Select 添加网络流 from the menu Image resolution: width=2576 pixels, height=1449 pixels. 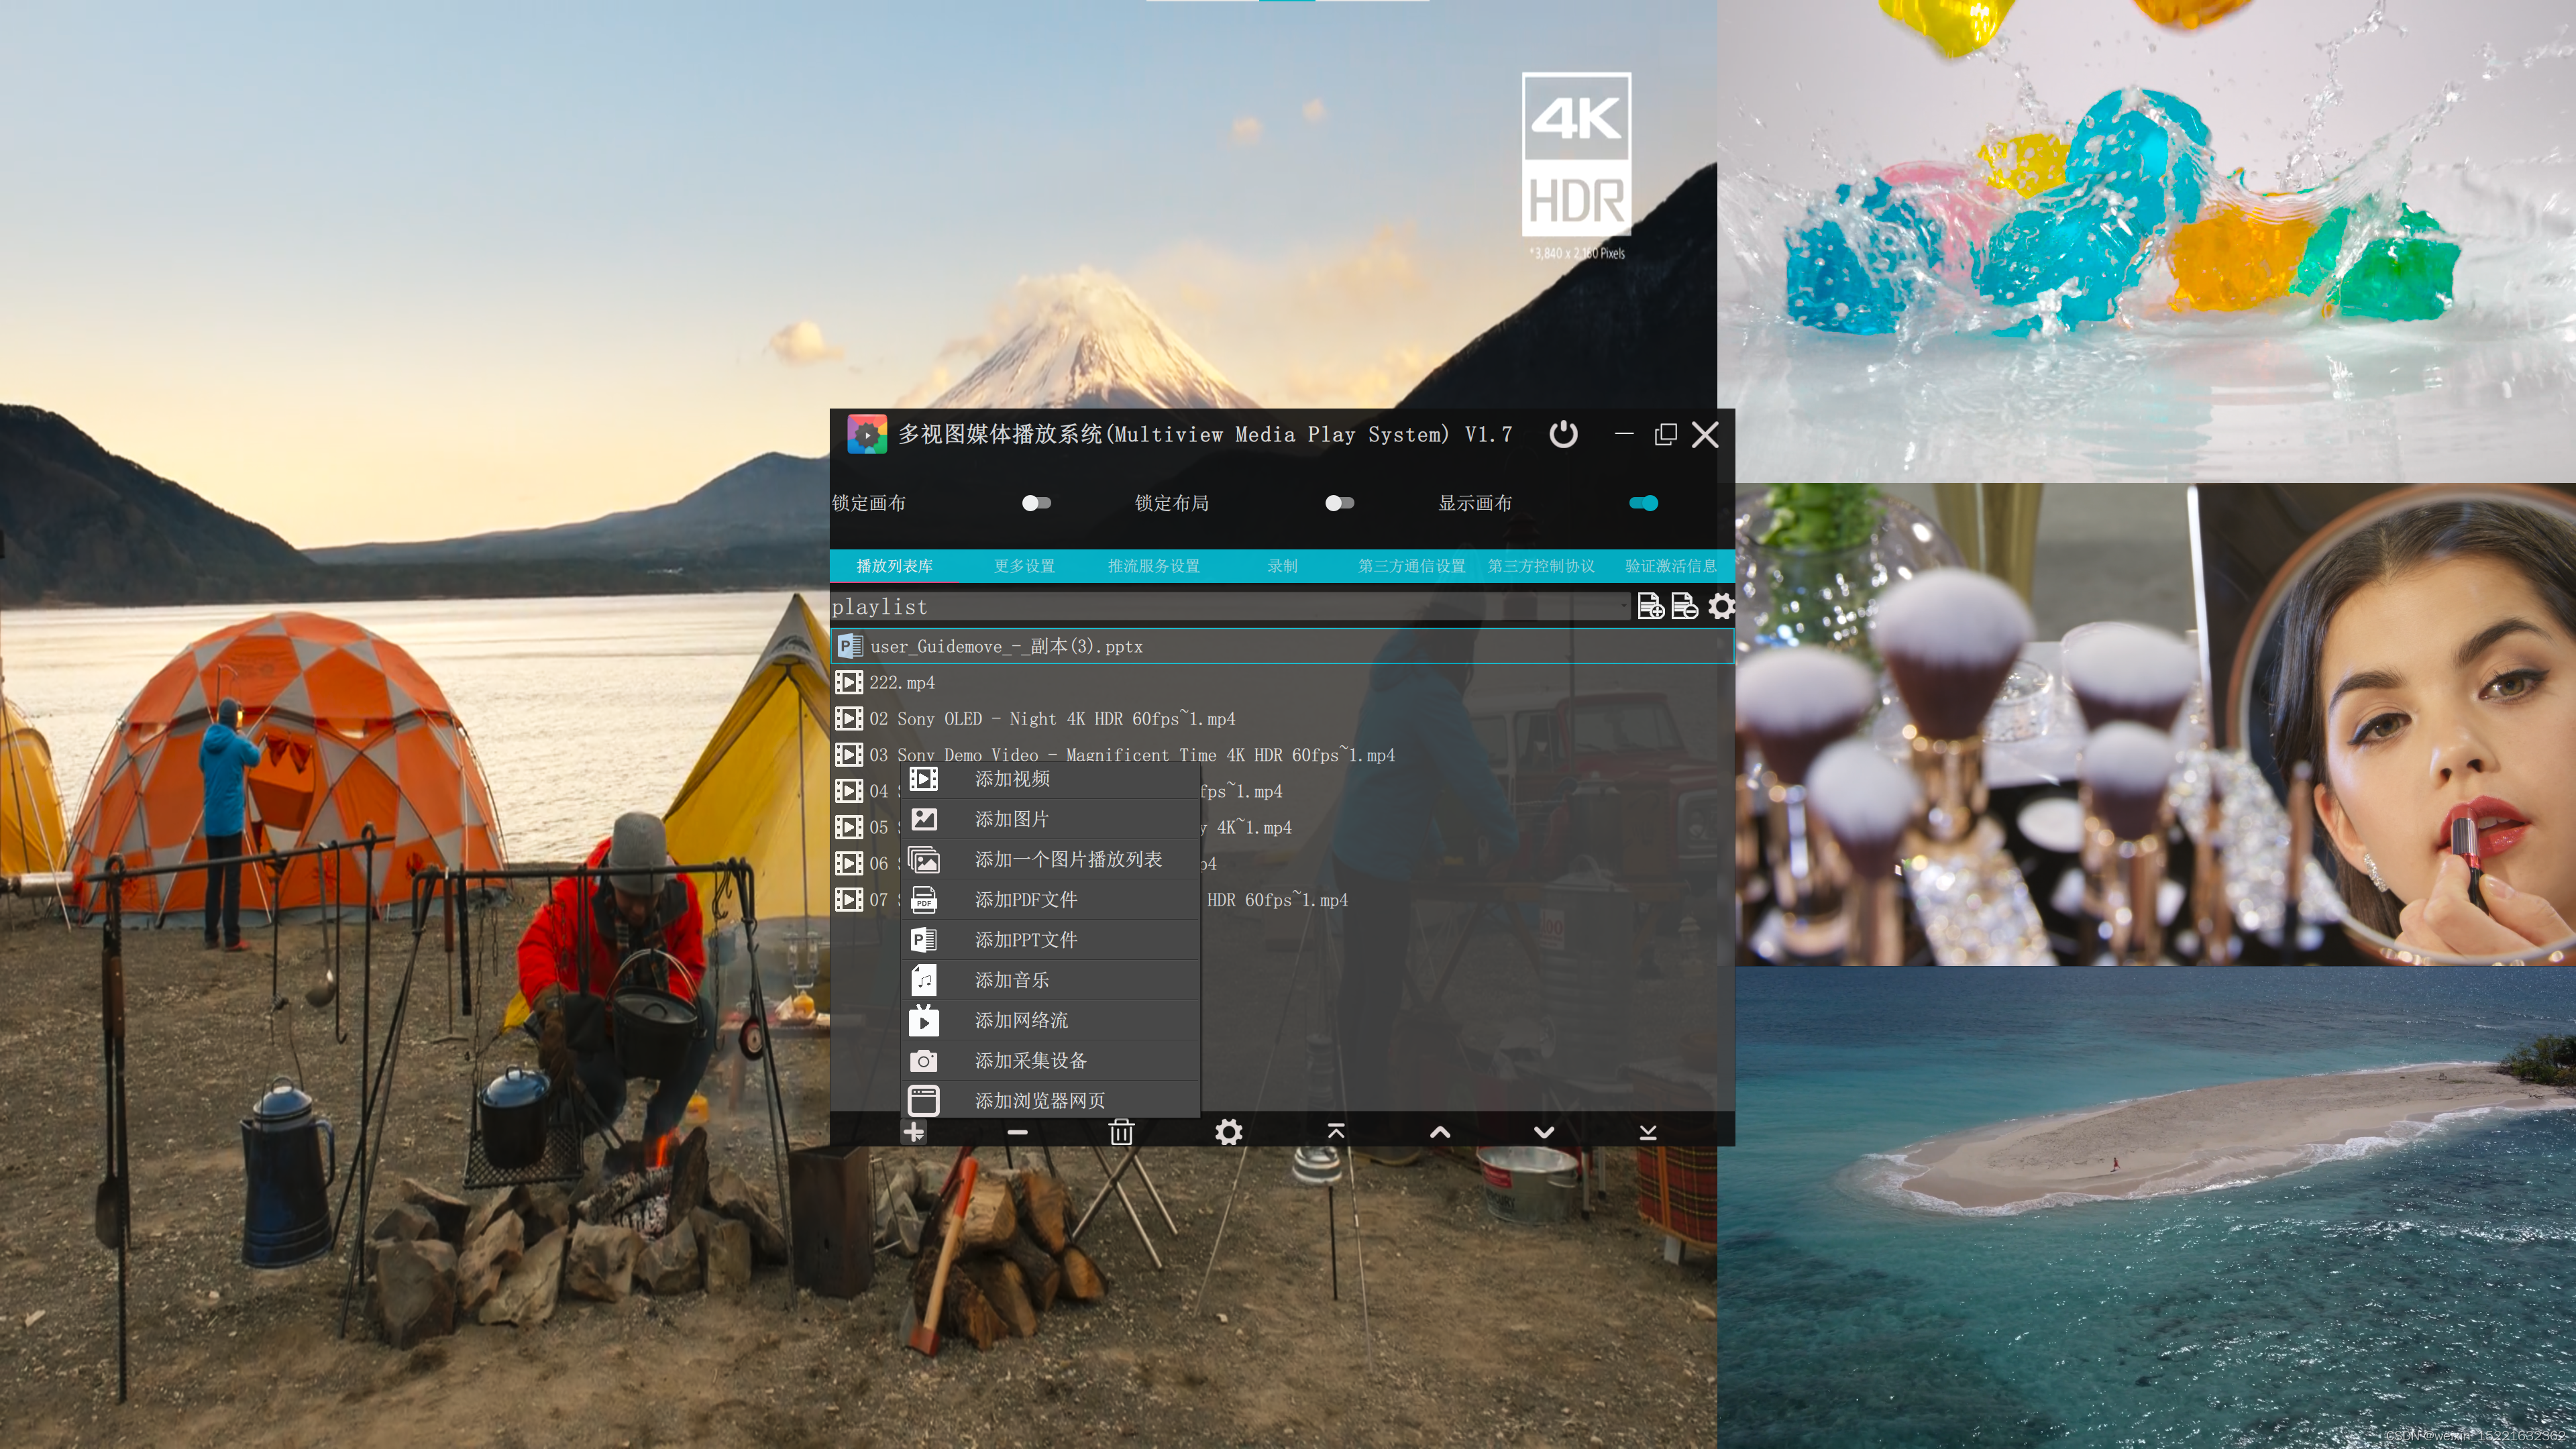(1021, 1020)
